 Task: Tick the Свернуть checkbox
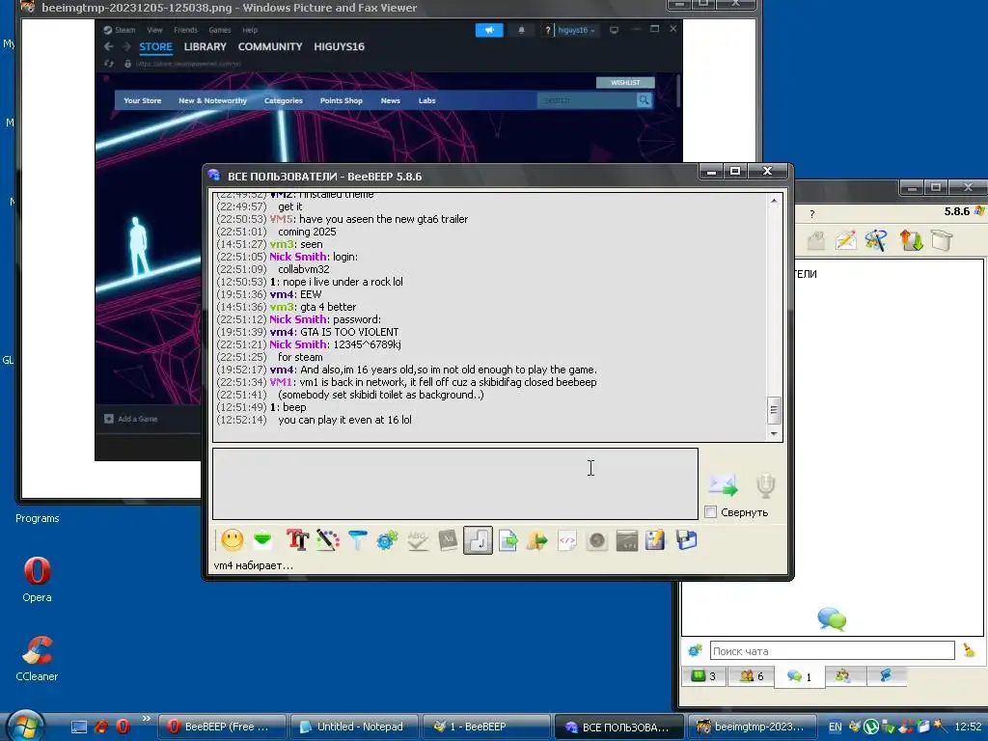[x=711, y=511]
